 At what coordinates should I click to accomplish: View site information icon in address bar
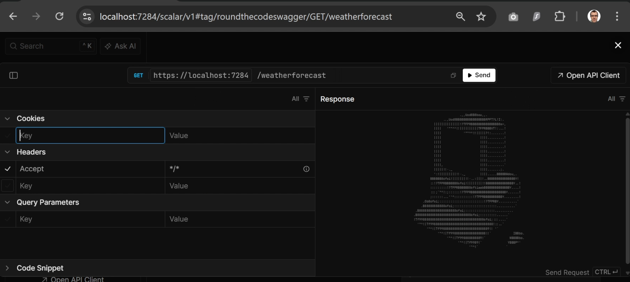point(87,16)
